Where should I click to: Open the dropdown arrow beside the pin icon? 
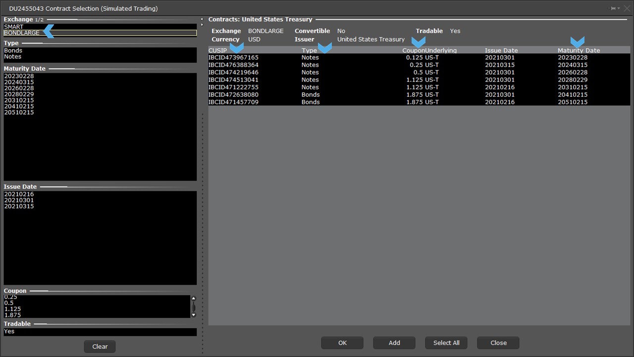point(619,8)
